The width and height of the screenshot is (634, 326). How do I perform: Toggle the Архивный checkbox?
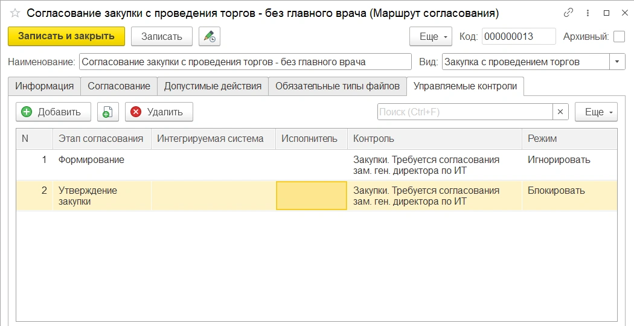pyautogui.click(x=619, y=36)
